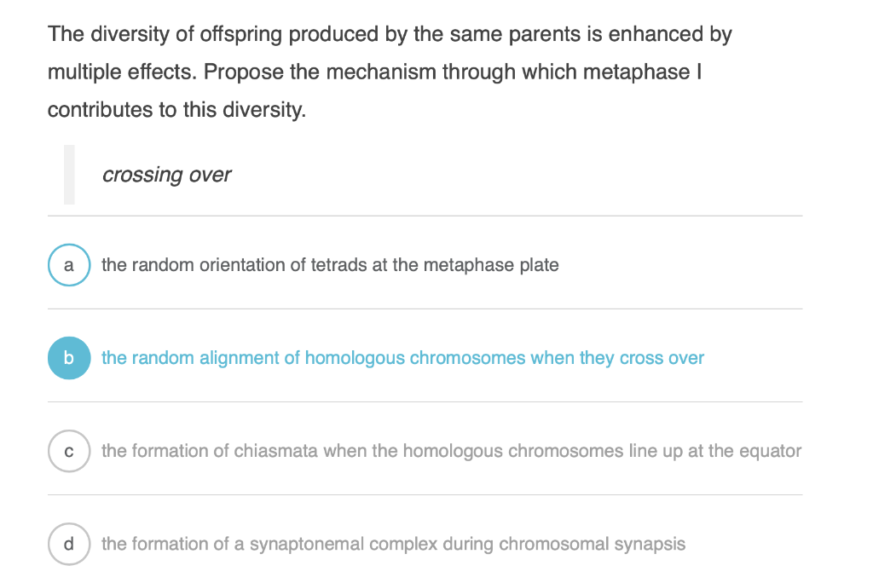873x583 pixels.
Task: Select the circle labeled 'a'
Action: click(x=69, y=265)
